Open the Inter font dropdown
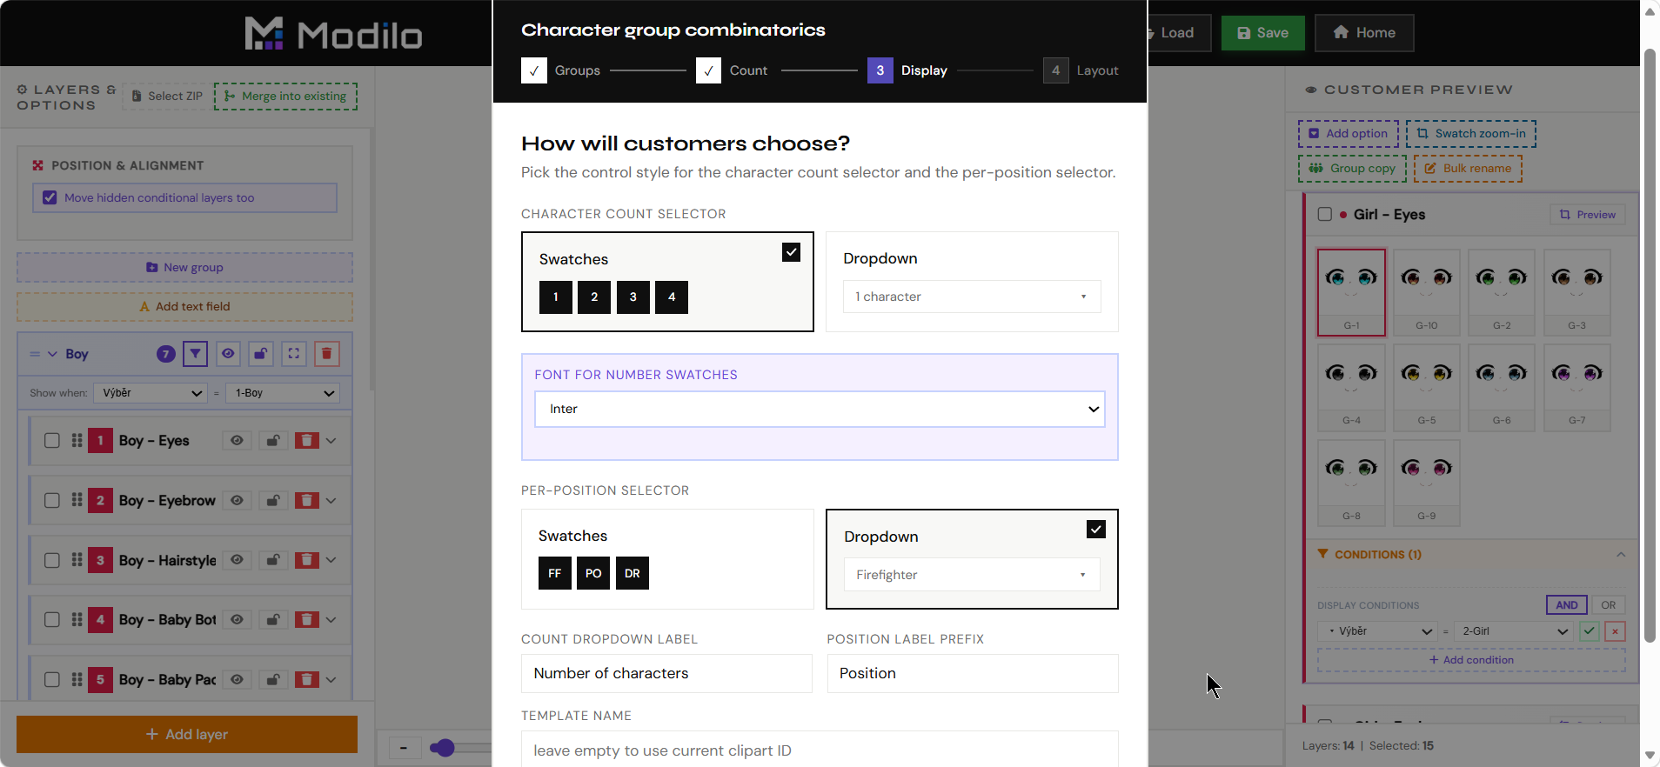1660x767 pixels. [x=820, y=409]
